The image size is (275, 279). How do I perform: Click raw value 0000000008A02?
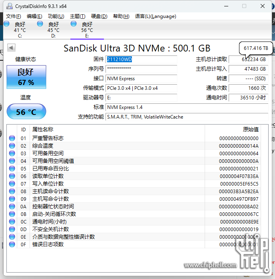[239, 207]
